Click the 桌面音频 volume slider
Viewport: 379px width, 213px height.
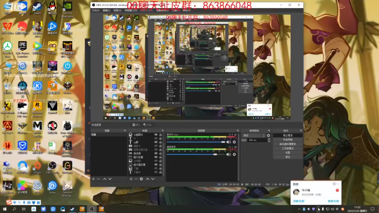coord(196,154)
